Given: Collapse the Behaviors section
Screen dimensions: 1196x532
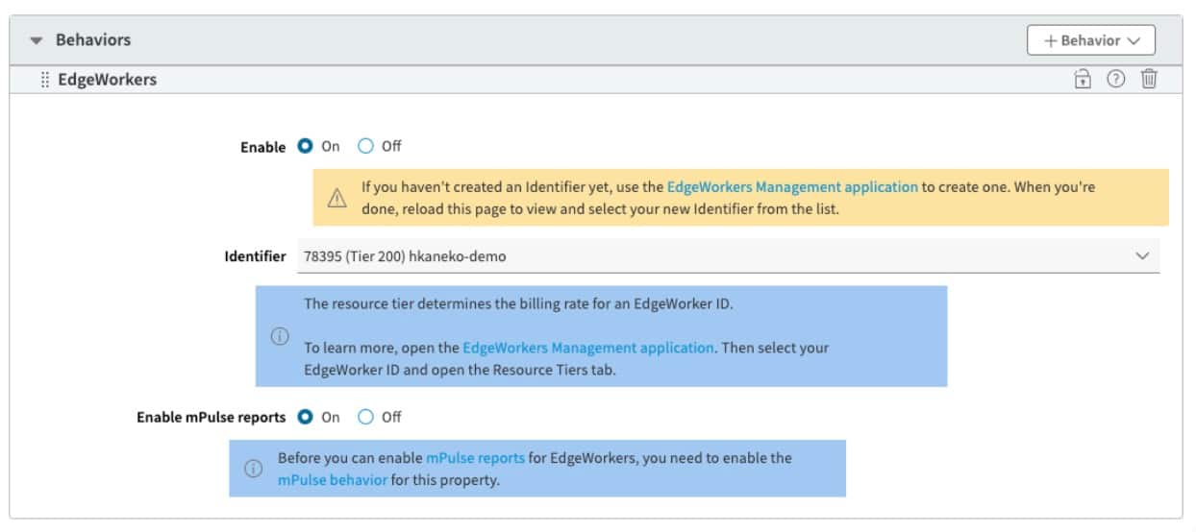Looking at the screenshot, I should (x=37, y=40).
